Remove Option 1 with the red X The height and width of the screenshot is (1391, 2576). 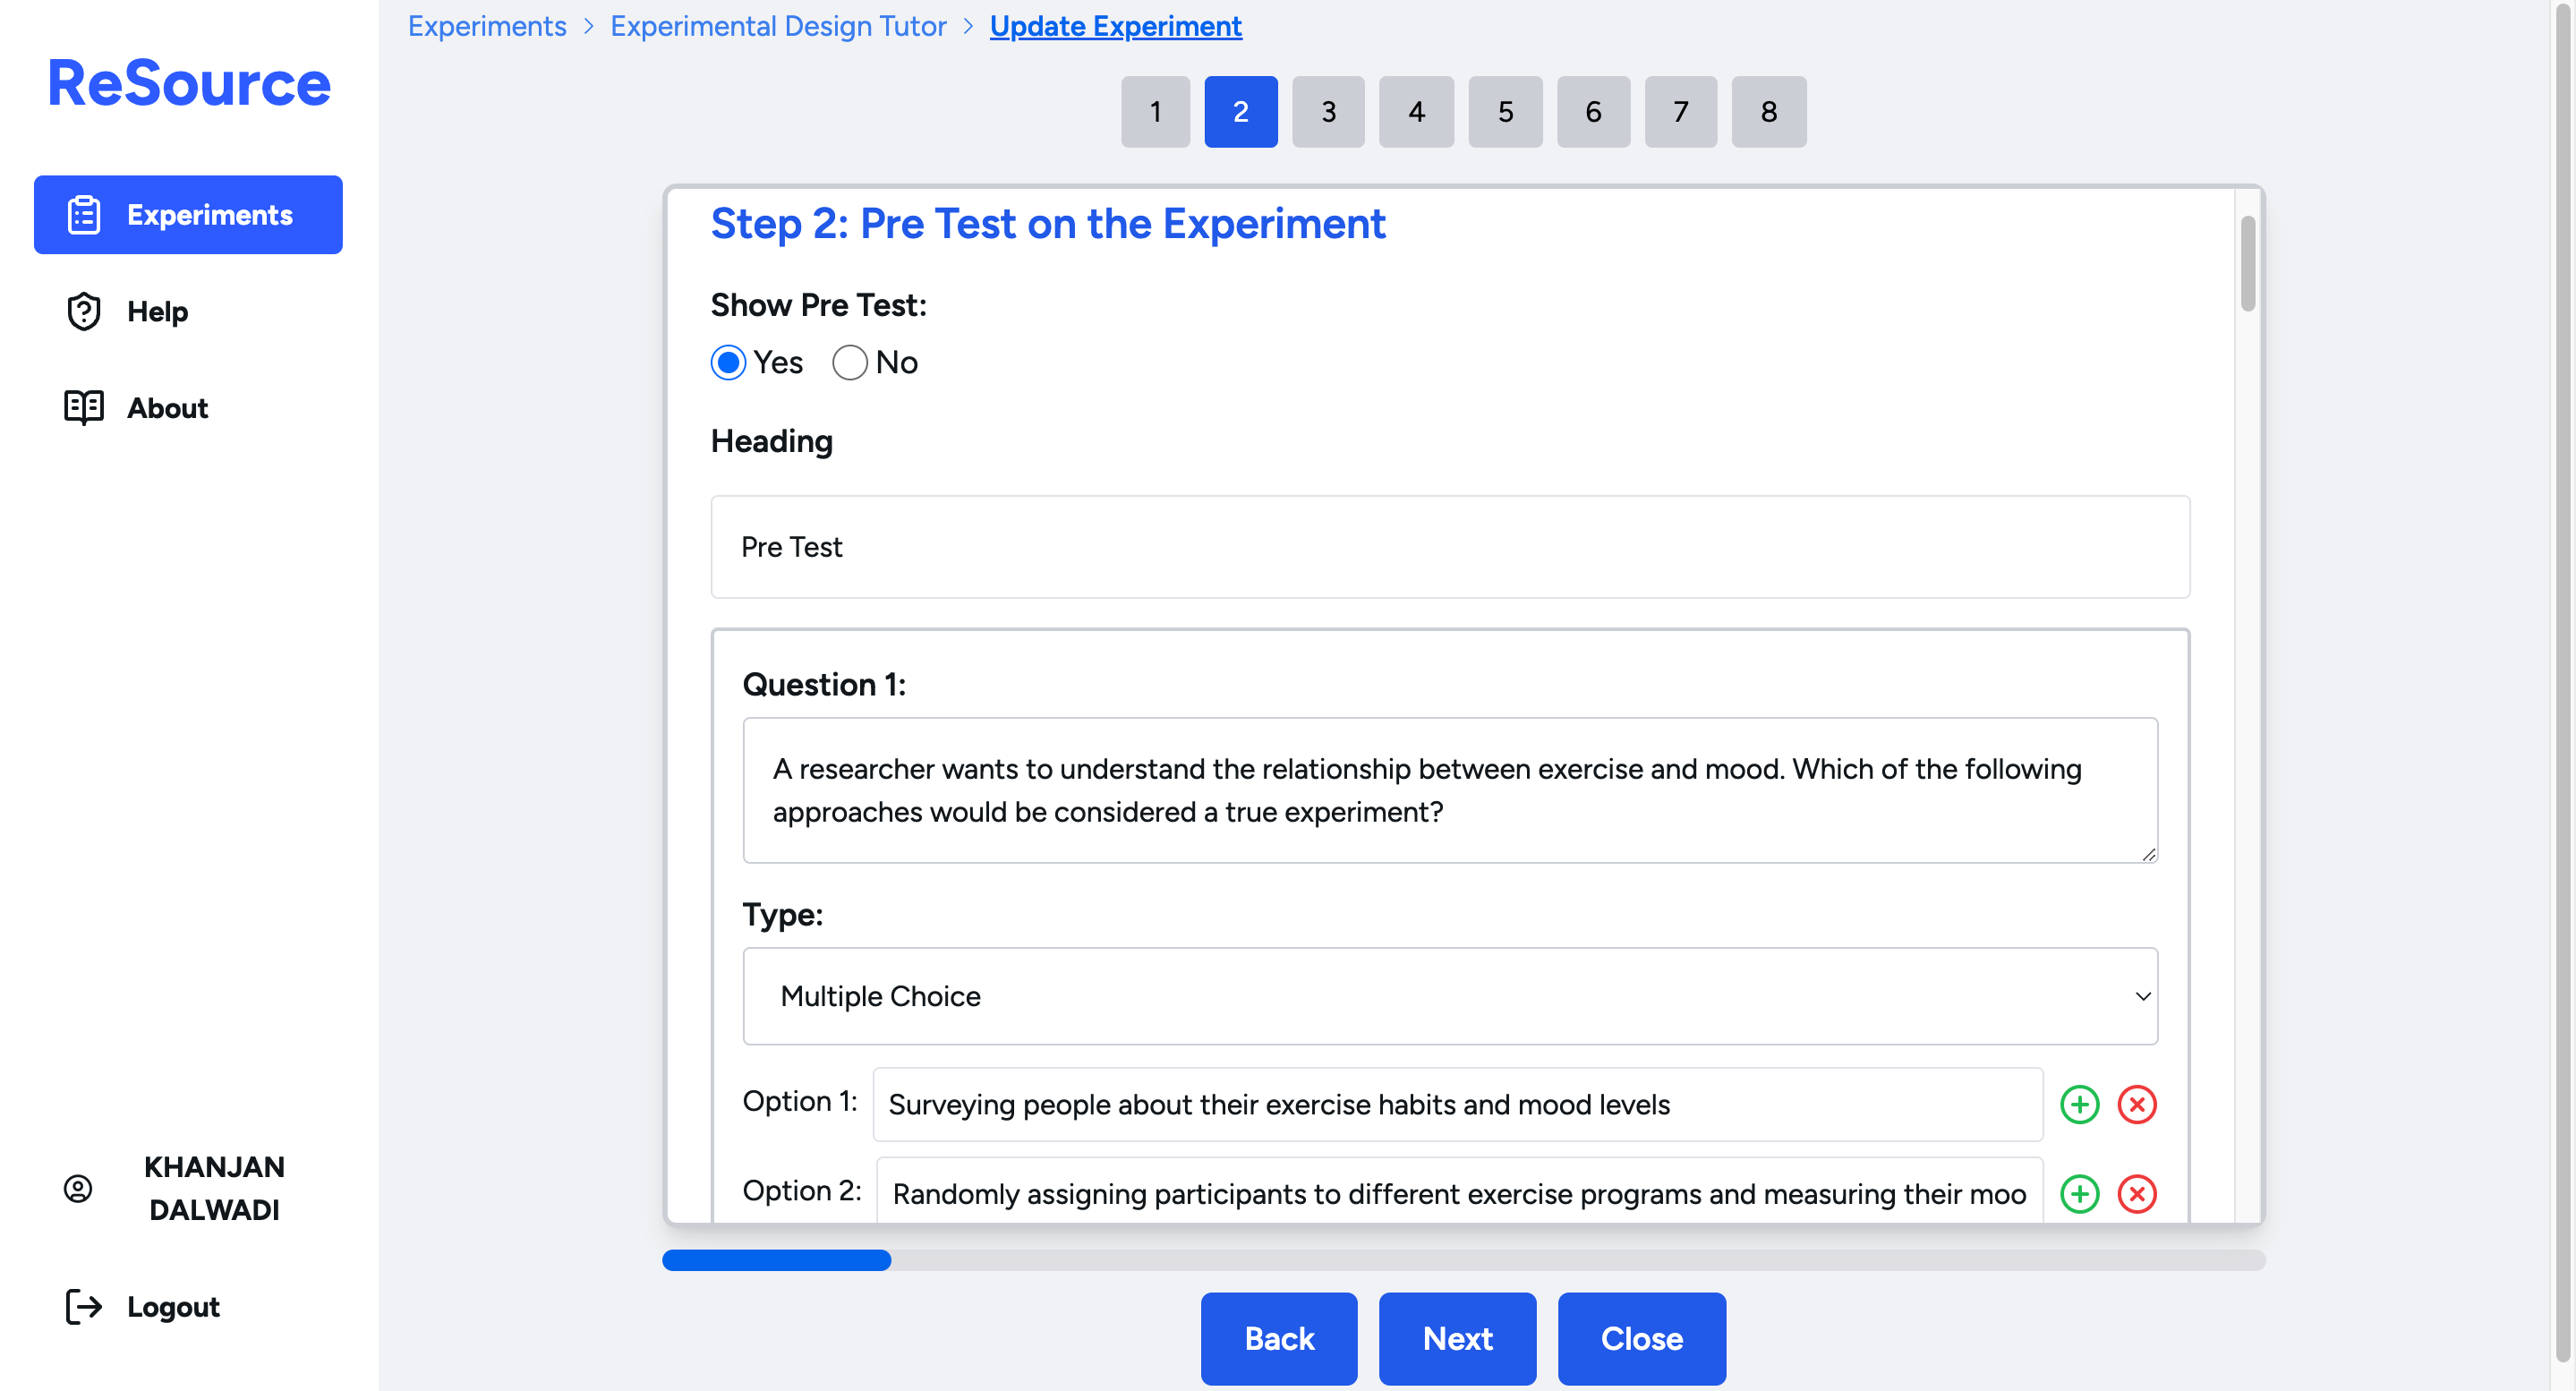pyautogui.click(x=2136, y=1104)
